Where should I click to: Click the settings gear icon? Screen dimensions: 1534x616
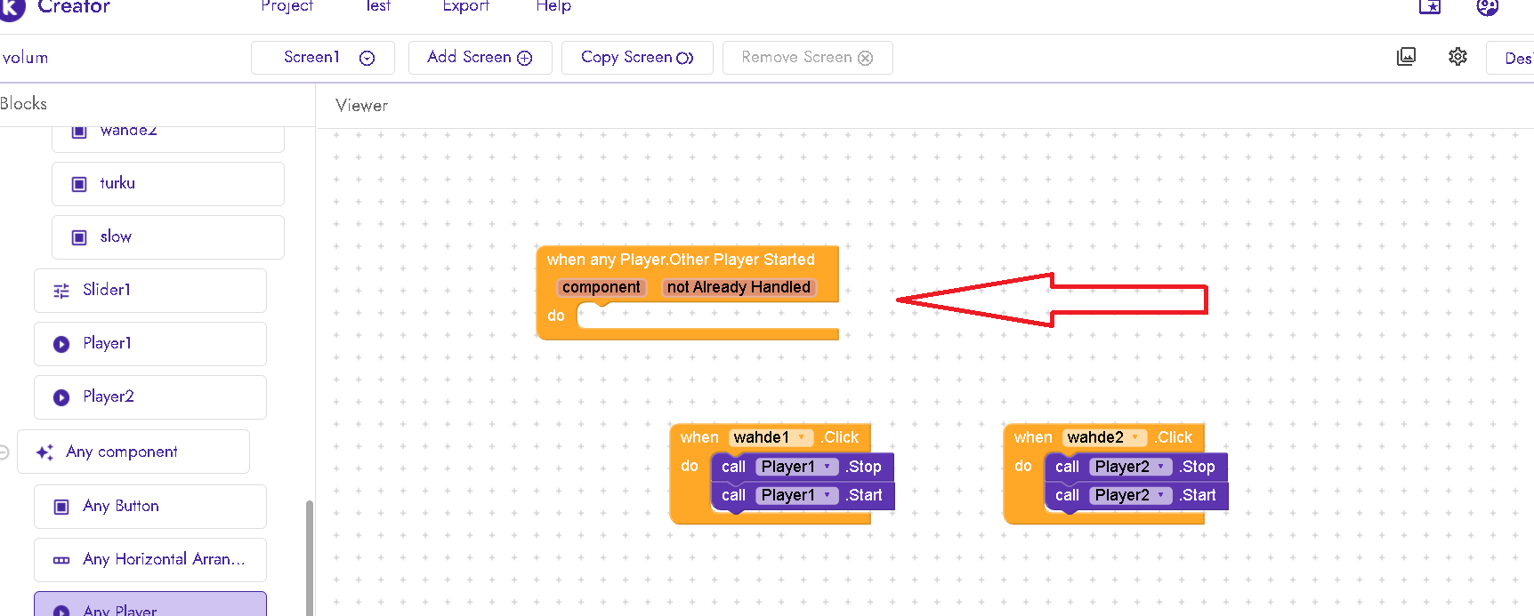pos(1457,57)
